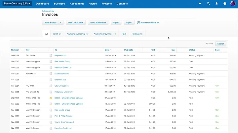
Task: Click the New Credit Note button
Action: pos(76,22)
